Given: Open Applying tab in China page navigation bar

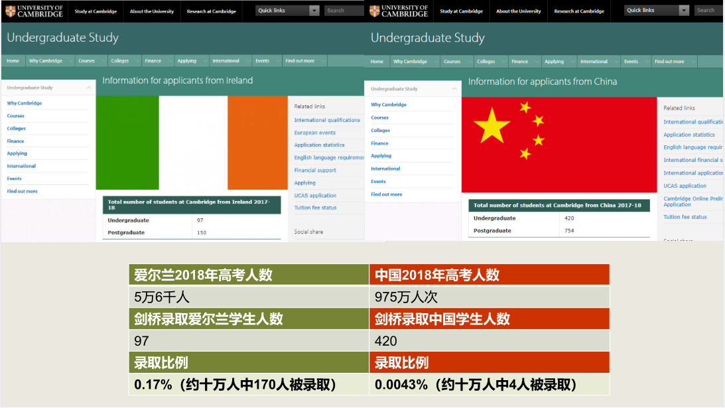Looking at the screenshot, I should (554, 61).
